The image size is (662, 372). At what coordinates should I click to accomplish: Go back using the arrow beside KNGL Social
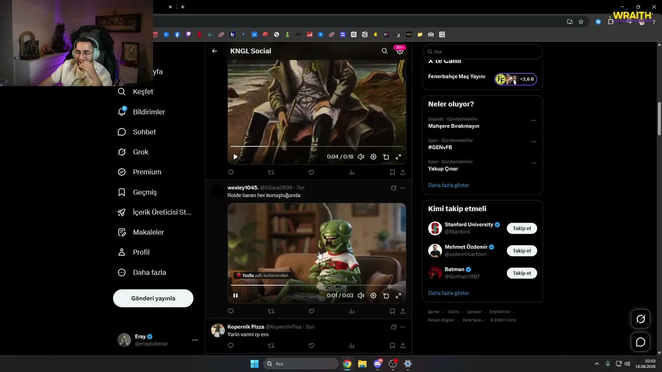215,51
